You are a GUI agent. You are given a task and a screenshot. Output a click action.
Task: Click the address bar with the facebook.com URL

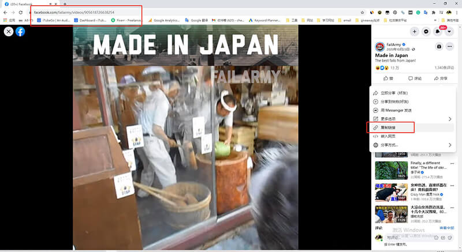[195, 12]
